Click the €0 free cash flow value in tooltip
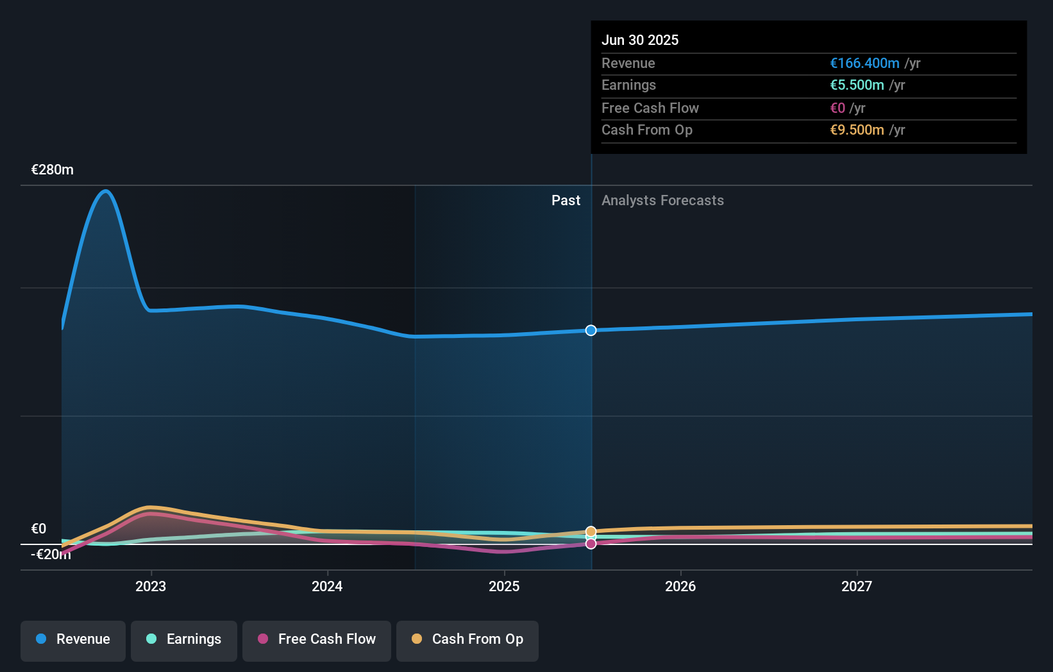 pos(838,108)
